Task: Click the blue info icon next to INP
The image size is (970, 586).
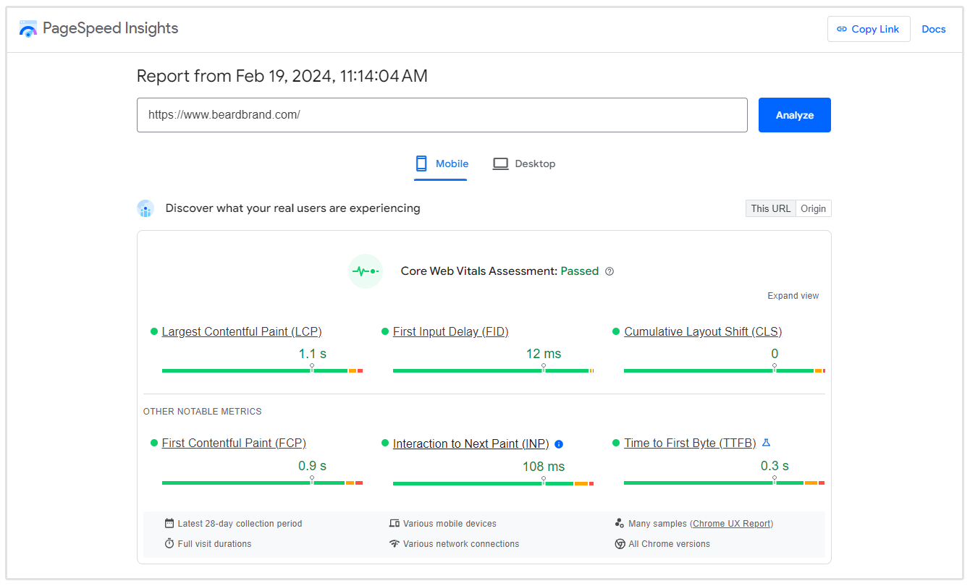Action: [559, 444]
